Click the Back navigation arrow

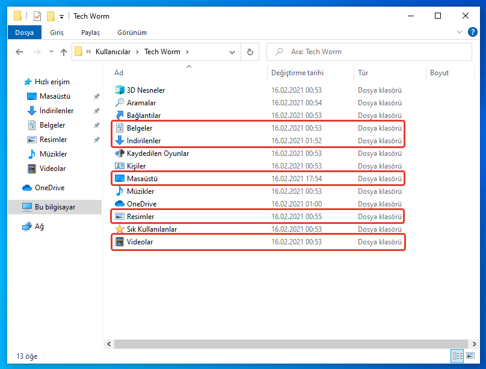(x=19, y=52)
